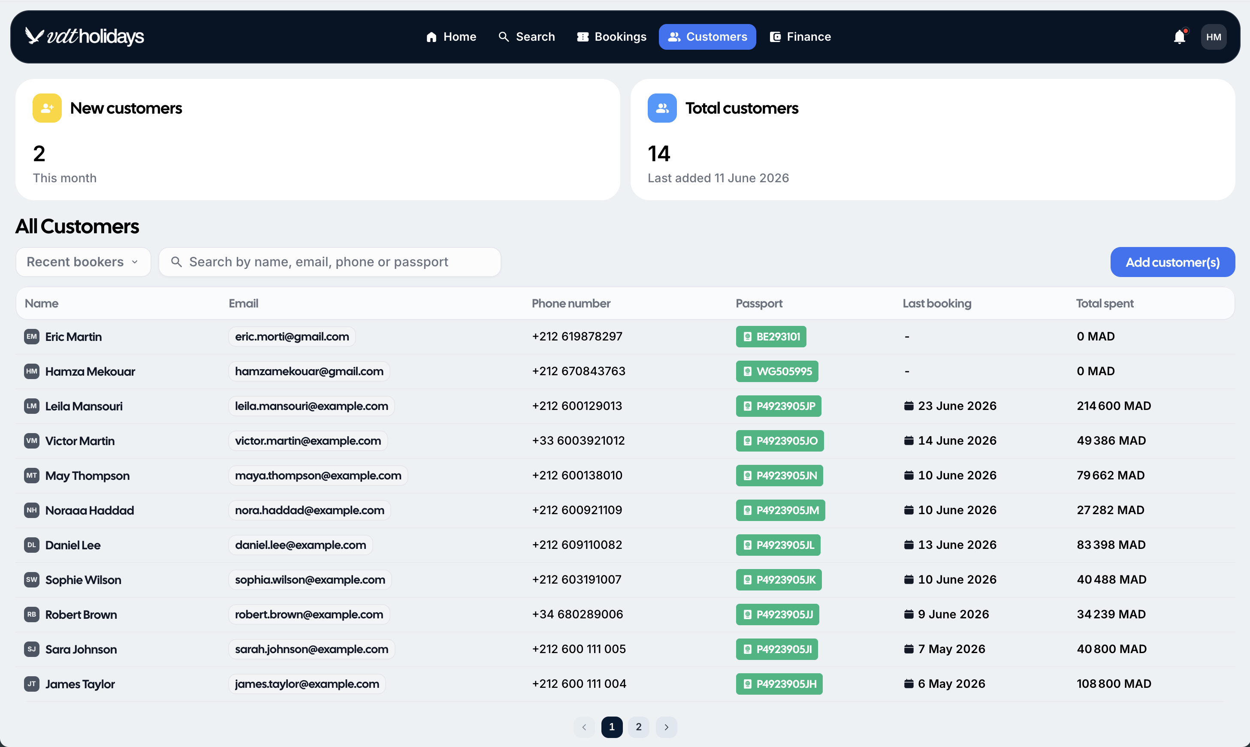Click the Last booking column header

point(936,303)
